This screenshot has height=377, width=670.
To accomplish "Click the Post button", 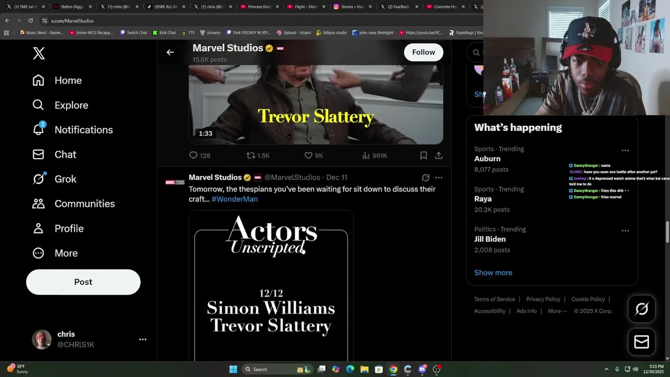I will click(x=83, y=282).
